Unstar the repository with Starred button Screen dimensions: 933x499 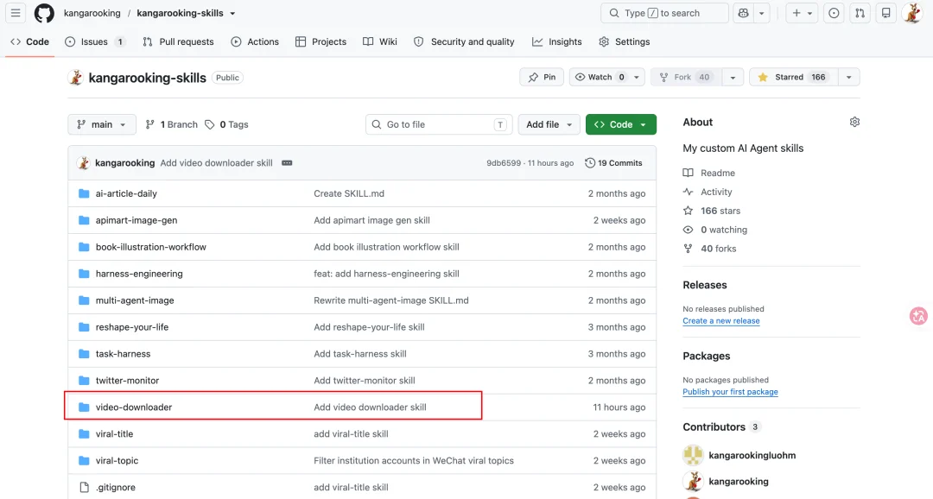794,77
